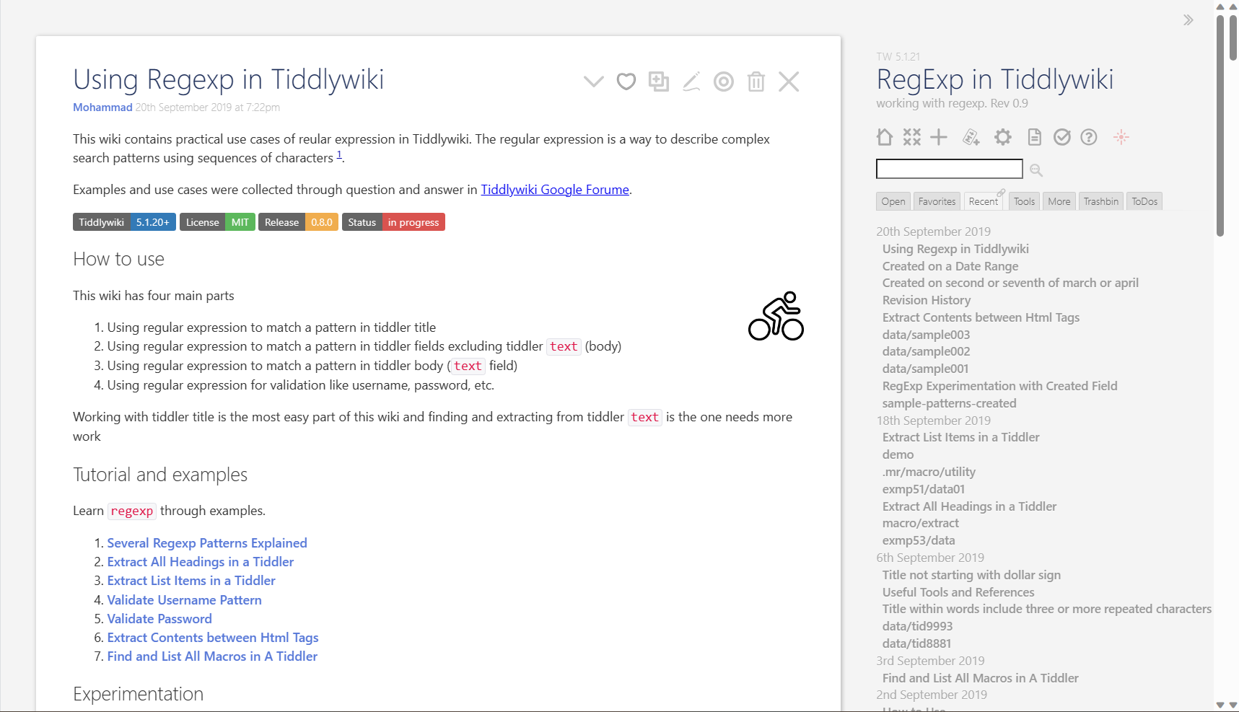Open the control panel gear icon
1239x712 pixels.
[x=1003, y=137]
